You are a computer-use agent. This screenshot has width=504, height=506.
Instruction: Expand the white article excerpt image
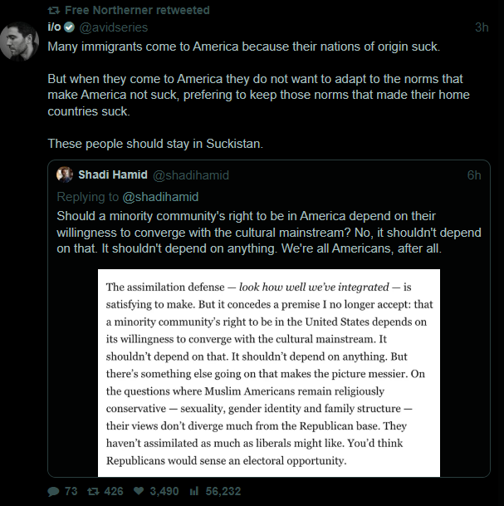coord(268,372)
